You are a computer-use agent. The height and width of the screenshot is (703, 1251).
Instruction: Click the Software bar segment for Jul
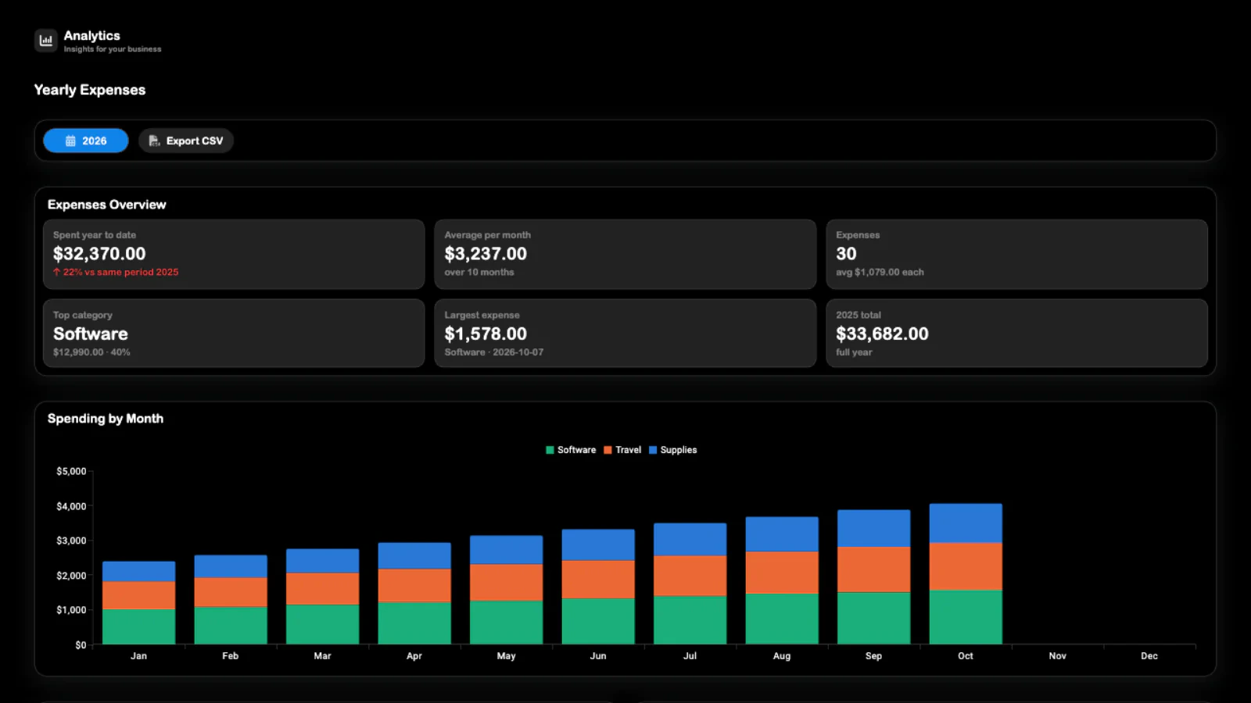point(690,620)
